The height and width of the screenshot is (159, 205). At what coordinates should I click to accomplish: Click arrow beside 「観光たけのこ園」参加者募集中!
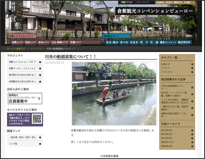pos(192,108)
